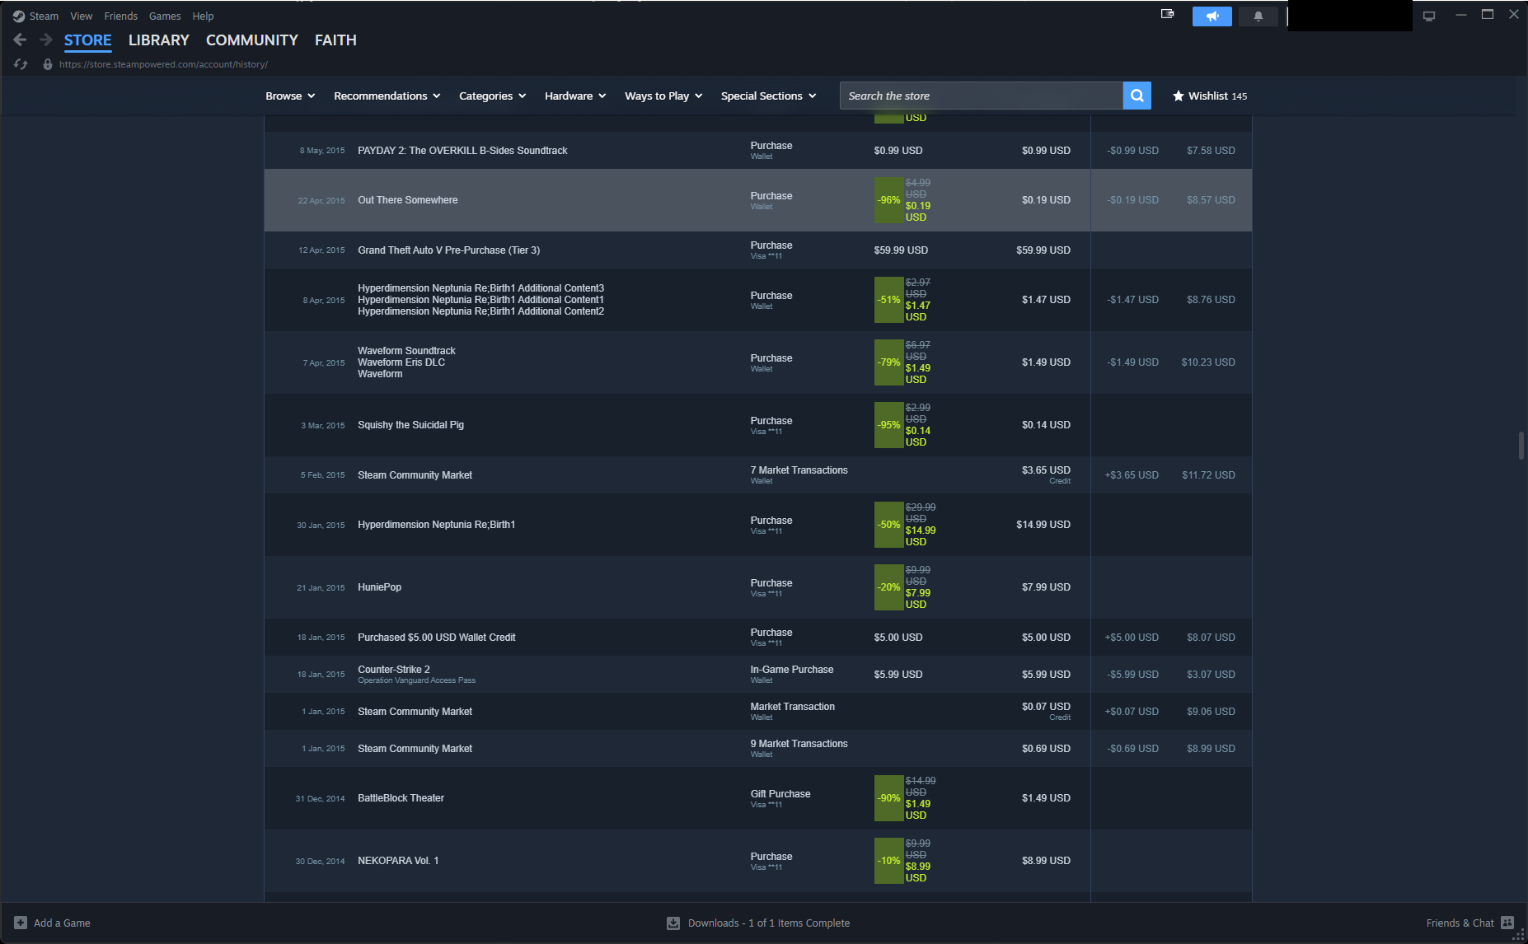Image resolution: width=1528 pixels, height=944 pixels.
Task: Click the wallet icon in title bar
Action: coord(1168,14)
